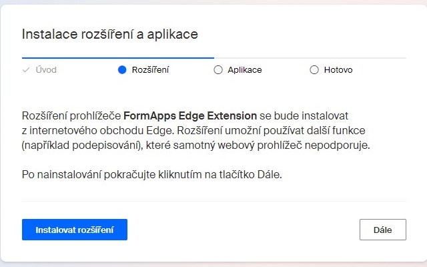427x267 pixels.
Task: Click the blue filled part of the progress bar
Action: coord(117,58)
